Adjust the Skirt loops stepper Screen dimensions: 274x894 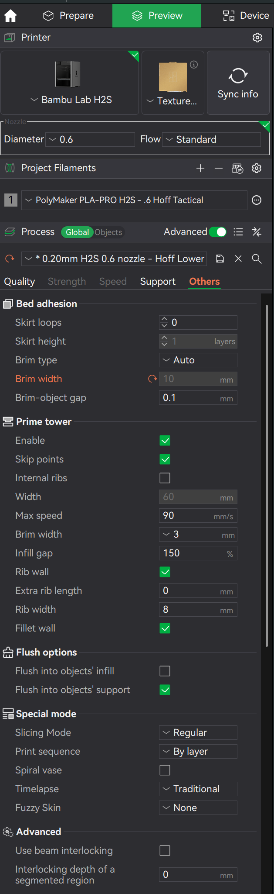pyautogui.click(x=164, y=322)
